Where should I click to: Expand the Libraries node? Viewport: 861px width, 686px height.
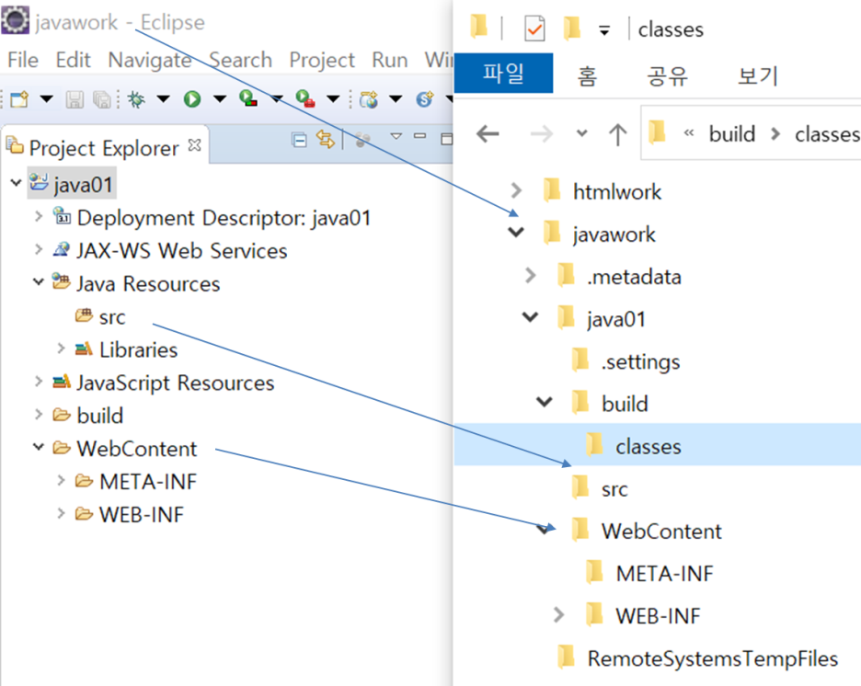pos(61,349)
